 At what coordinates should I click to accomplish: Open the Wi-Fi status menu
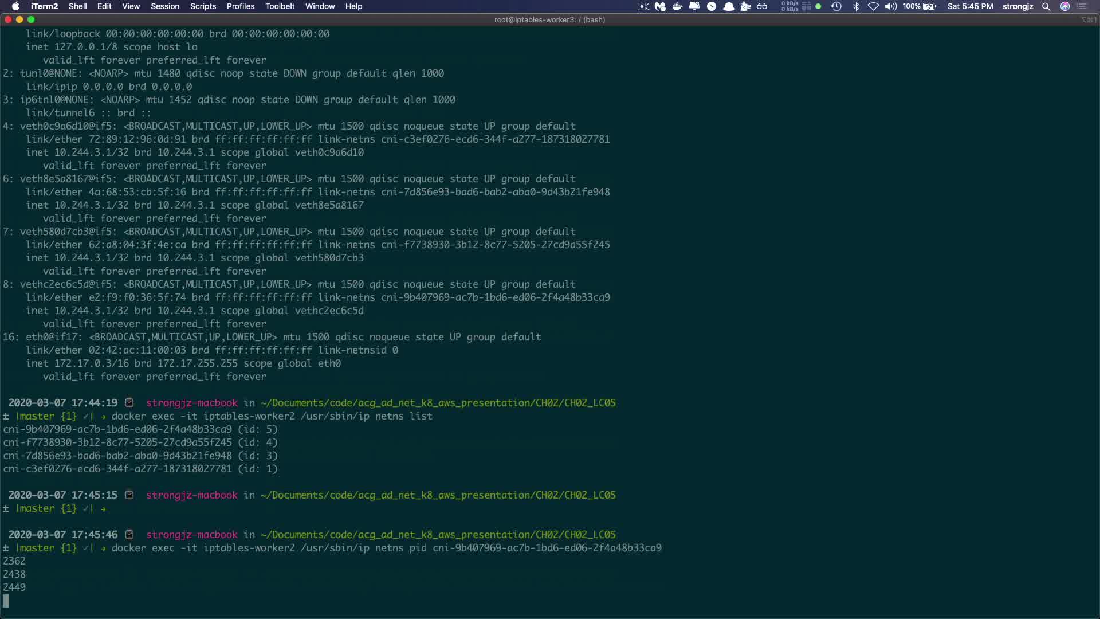[873, 6]
